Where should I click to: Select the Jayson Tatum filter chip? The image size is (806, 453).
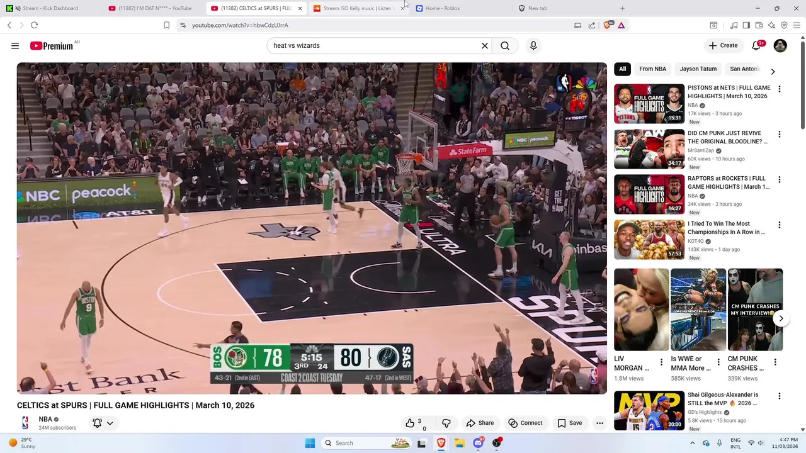698,69
